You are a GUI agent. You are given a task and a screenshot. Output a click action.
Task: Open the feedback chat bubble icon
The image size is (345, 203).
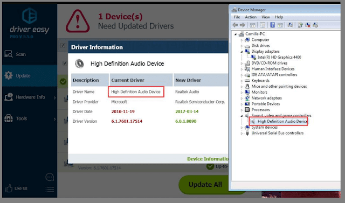pos(50,177)
